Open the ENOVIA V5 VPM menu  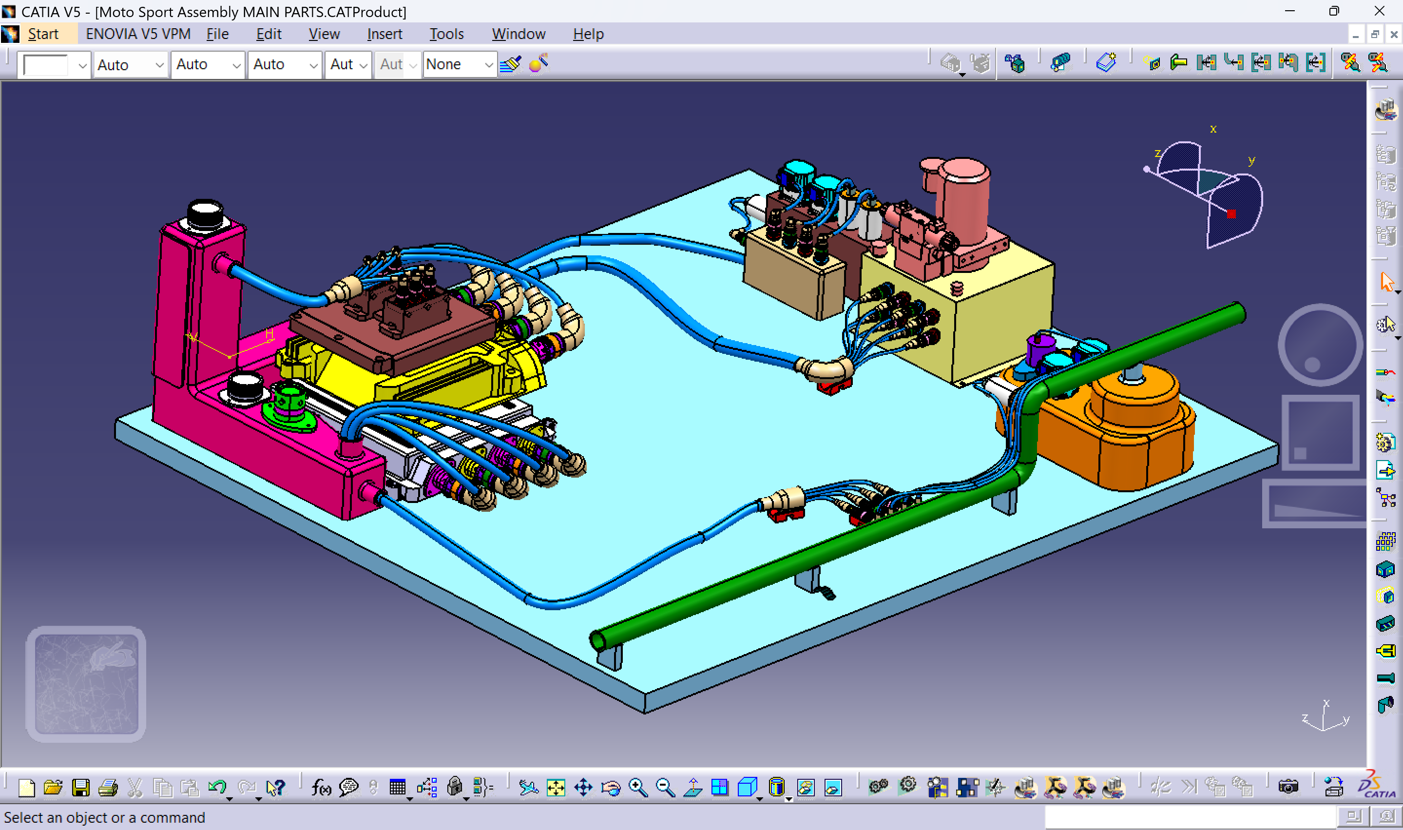click(x=137, y=34)
